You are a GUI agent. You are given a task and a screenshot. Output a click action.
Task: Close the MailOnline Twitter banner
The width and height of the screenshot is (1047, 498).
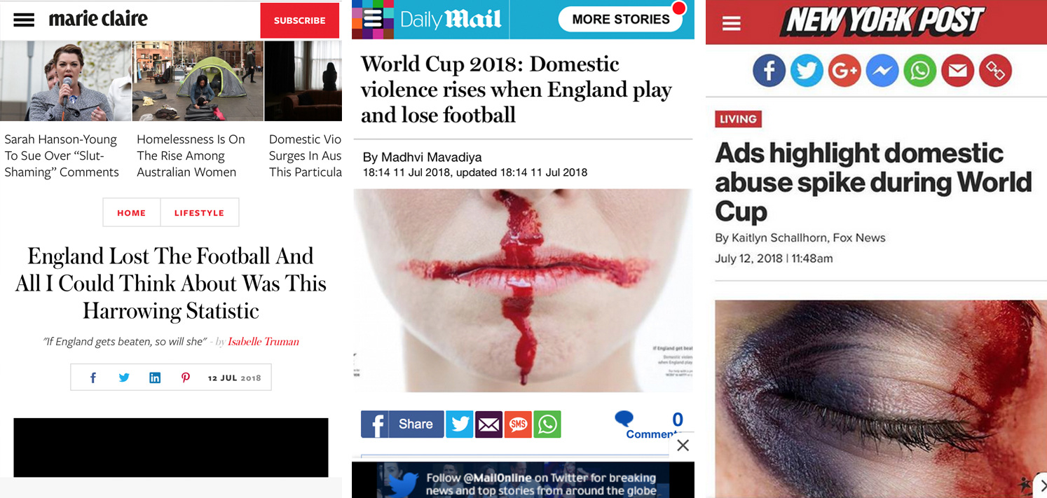[x=683, y=445]
